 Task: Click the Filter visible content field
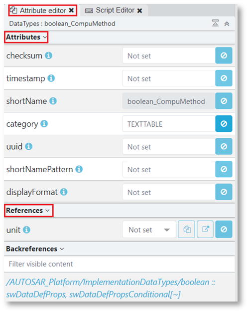119,264
